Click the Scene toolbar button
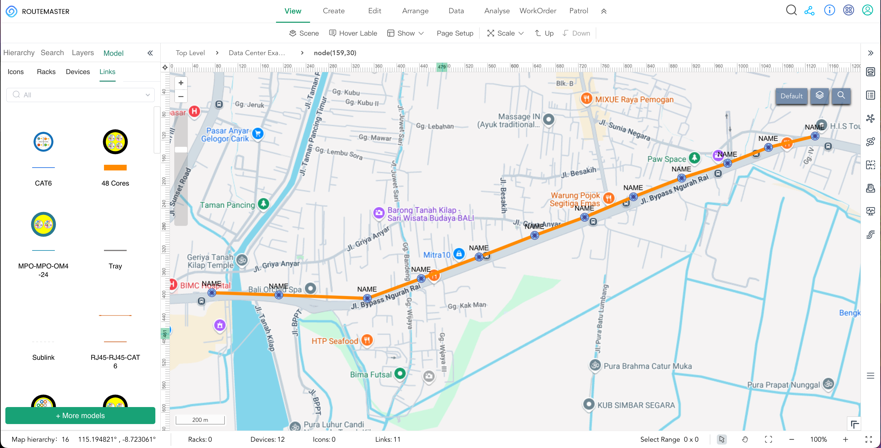The height and width of the screenshot is (448, 881). (304, 33)
